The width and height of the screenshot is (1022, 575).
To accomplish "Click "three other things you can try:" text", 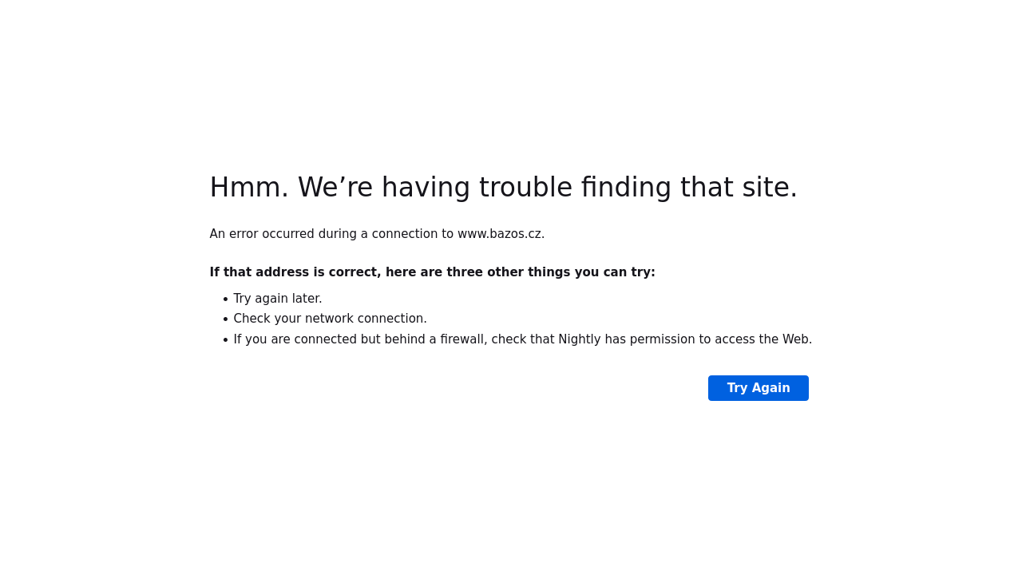I will [551, 272].
